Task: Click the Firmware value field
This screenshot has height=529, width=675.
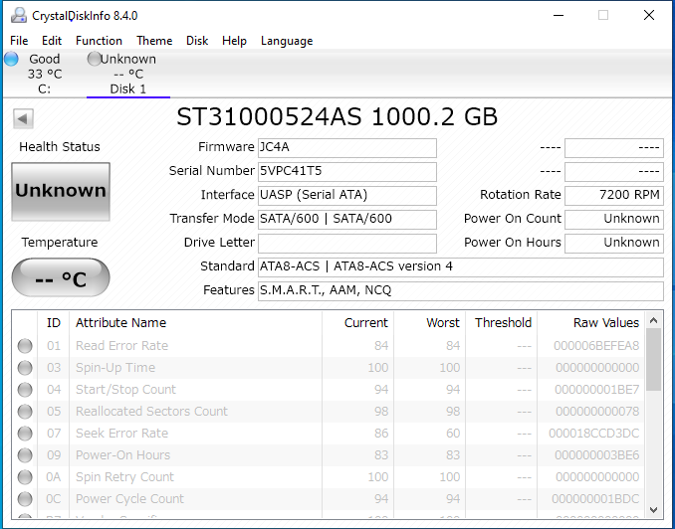Action: (346, 147)
